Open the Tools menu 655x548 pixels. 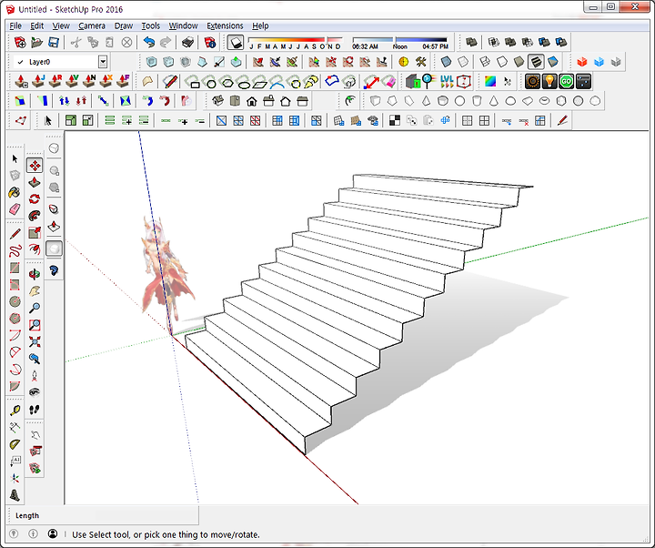coord(150,25)
